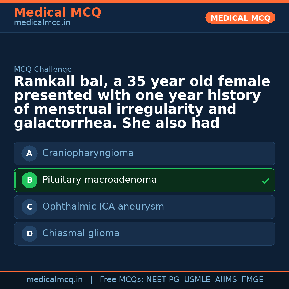Click the FMGE footer text

(252, 280)
